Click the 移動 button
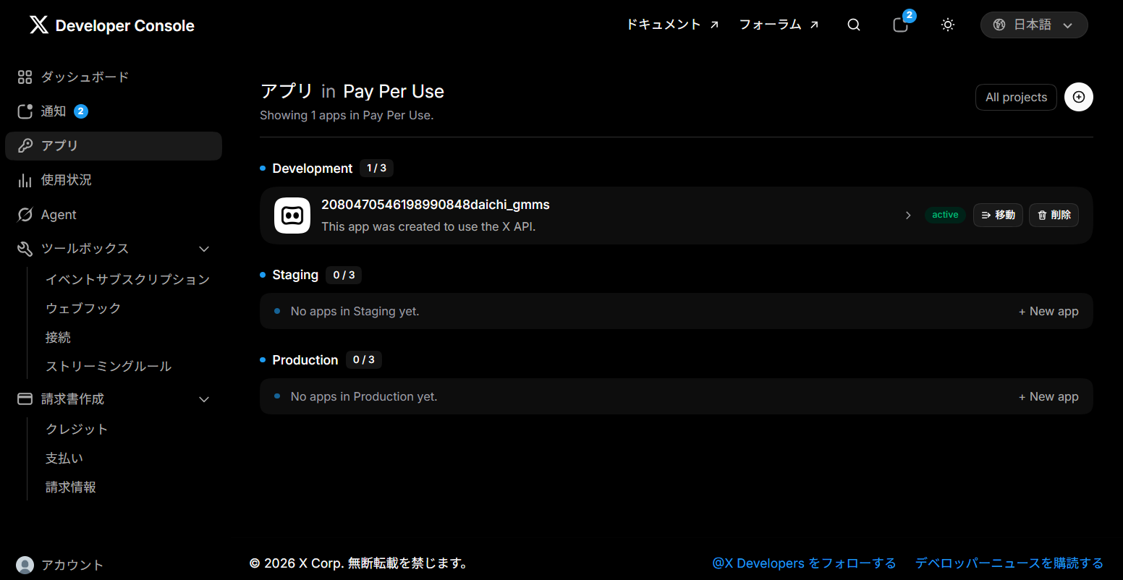1123x580 pixels. [998, 215]
